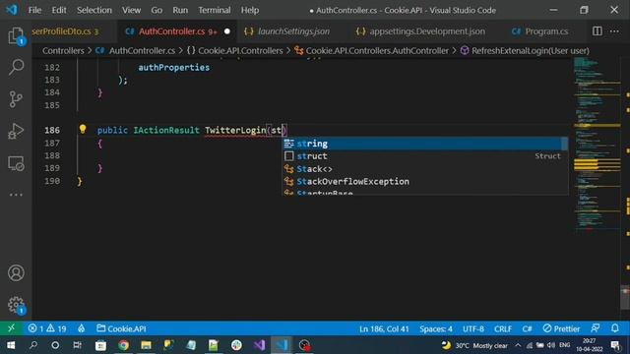Screen dimensions: 630x354
Task: Click the Prettier status bar item
Action: coord(561,328)
